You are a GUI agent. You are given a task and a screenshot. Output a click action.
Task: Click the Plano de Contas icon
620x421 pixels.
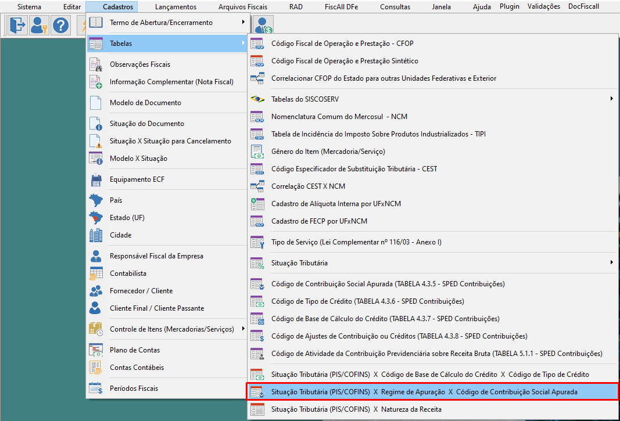click(x=96, y=350)
